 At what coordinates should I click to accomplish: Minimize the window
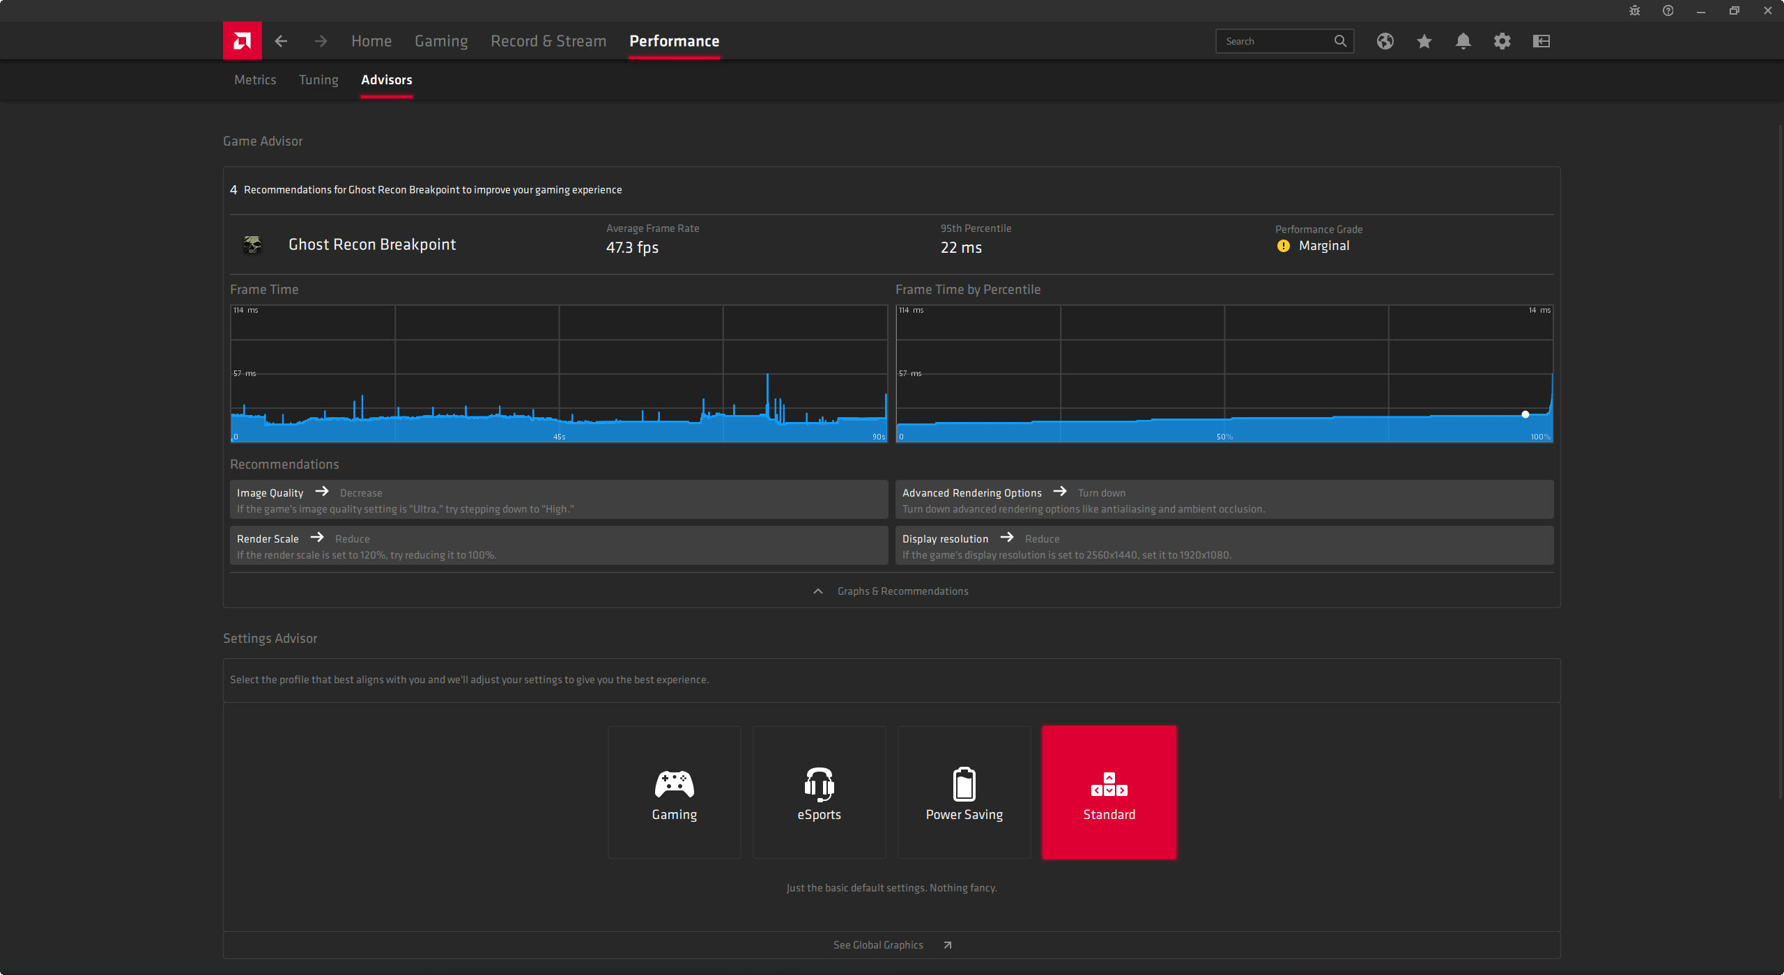(x=1701, y=10)
